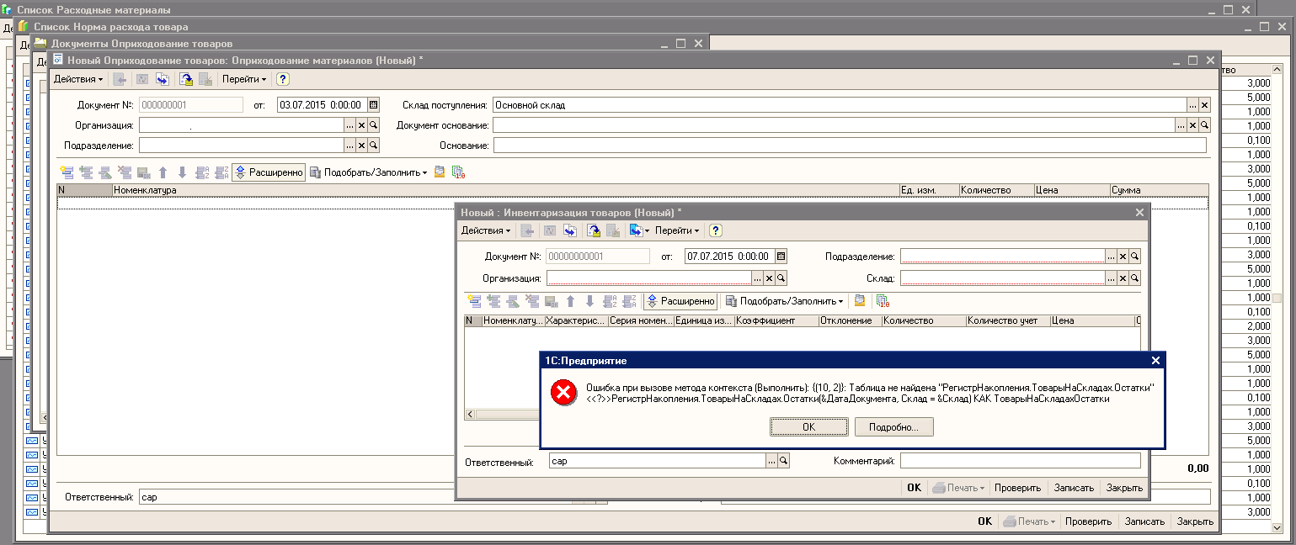The width and height of the screenshot is (1296, 545).
Task: Open calendar picker beside 07.07.2015 date
Action: (781, 257)
